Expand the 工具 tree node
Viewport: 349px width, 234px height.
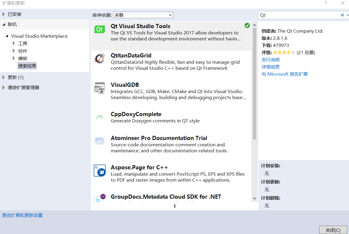(x=14, y=43)
